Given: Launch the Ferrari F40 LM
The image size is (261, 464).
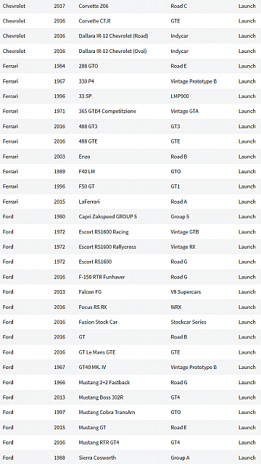Looking at the screenshot, I should pyautogui.click(x=246, y=171).
